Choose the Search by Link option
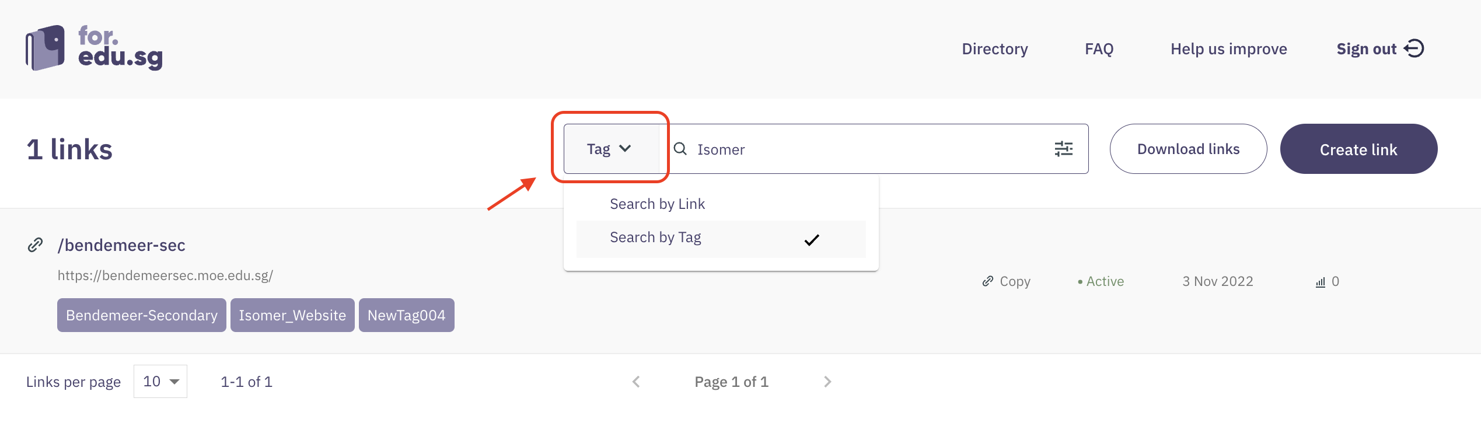Screen dimensions: 1481x447 point(657,204)
